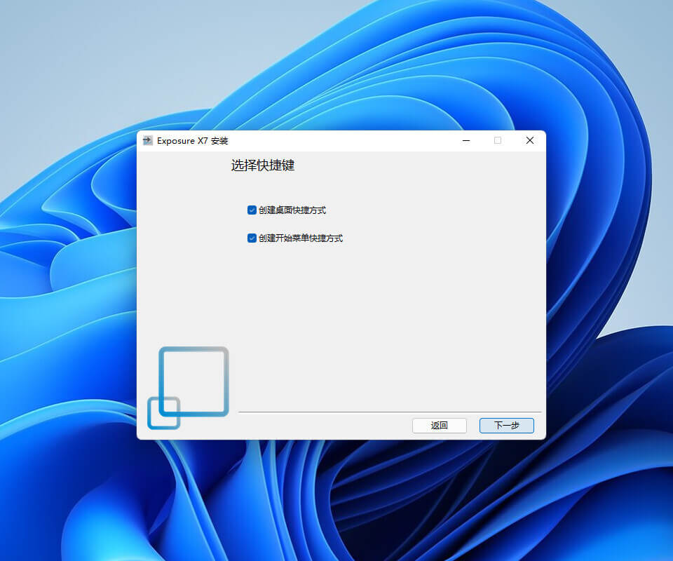Viewport: 673px width, 561px height.
Task: Click where the two logo squares overlap
Action: pyautogui.click(x=169, y=405)
